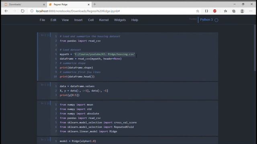Open the View menu
Viewport: 257px width, 144px height.
point(65,20)
